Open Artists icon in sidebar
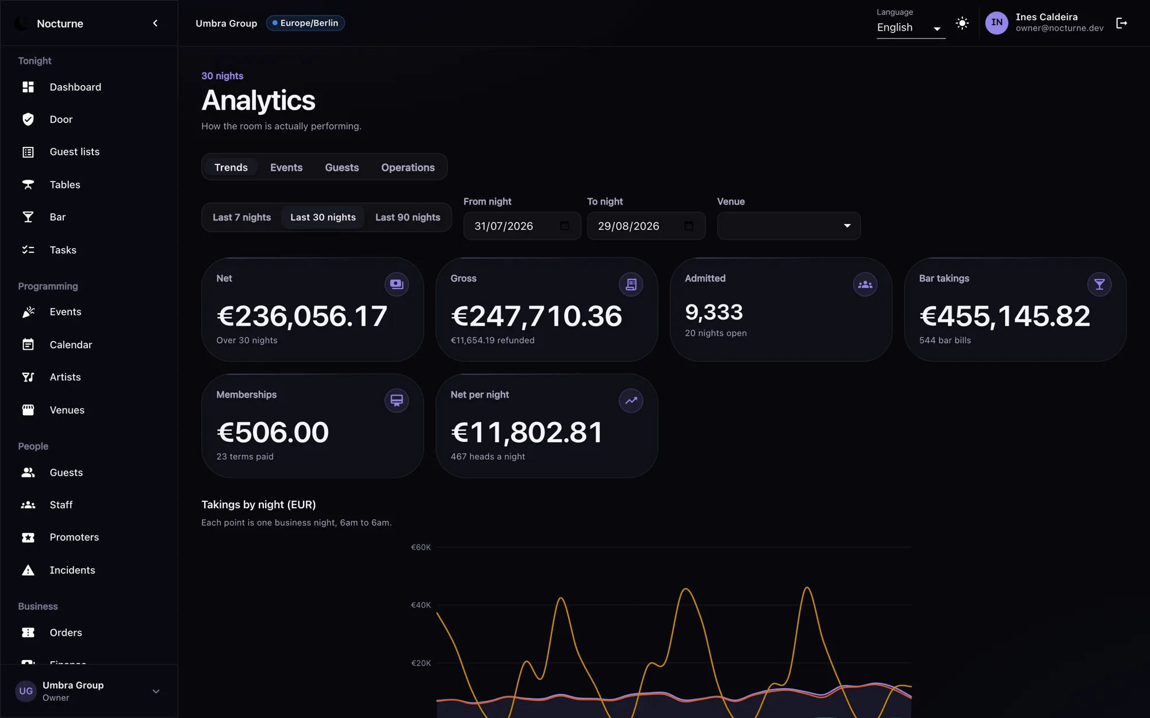 click(28, 377)
